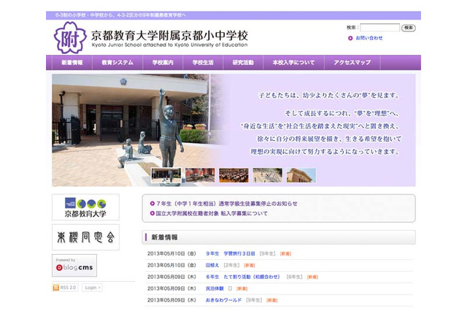Click the top purple banner tagline text
Screen dimensions: 467x311
pos(120,15)
